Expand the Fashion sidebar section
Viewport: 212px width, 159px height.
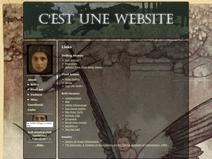click(35, 95)
